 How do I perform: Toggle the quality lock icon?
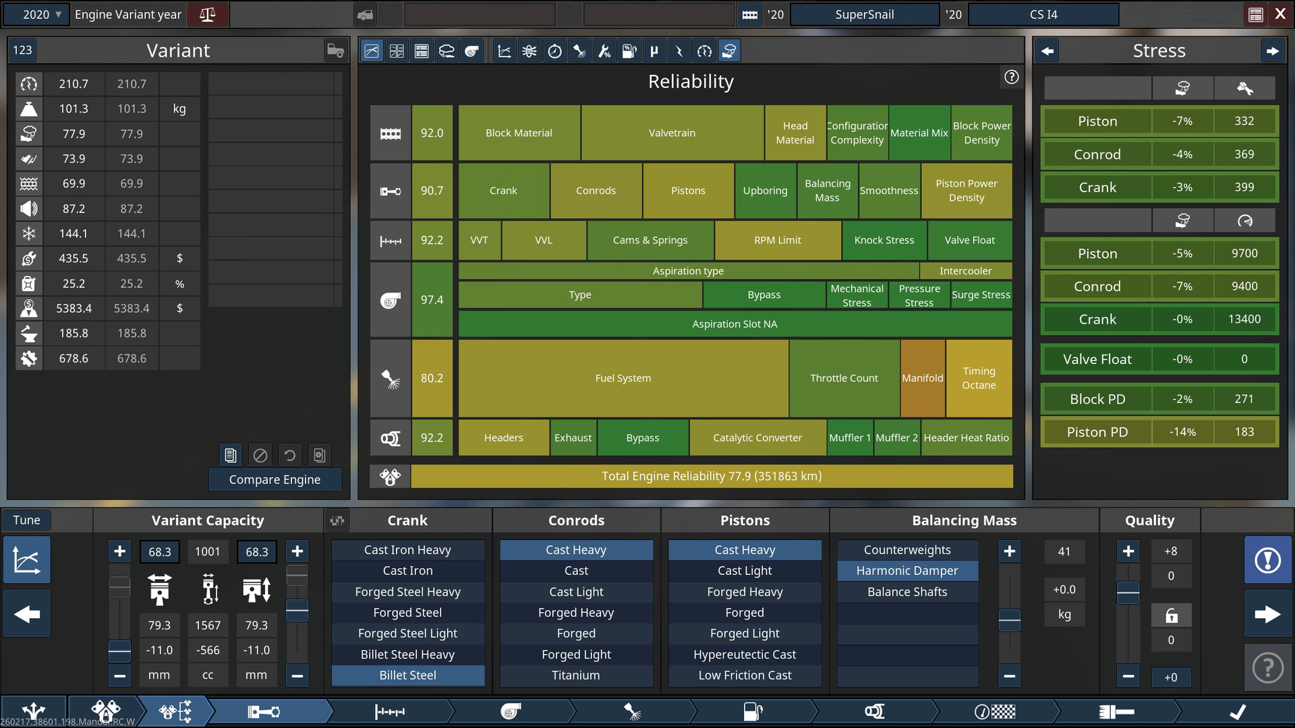tap(1171, 615)
